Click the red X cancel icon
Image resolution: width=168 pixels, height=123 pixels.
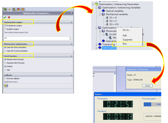coord(9,17)
